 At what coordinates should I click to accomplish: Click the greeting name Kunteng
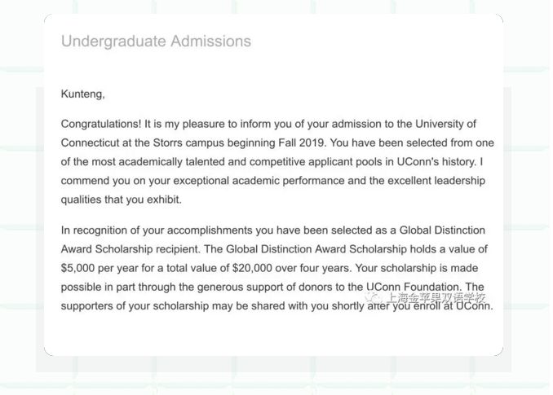[x=83, y=94]
